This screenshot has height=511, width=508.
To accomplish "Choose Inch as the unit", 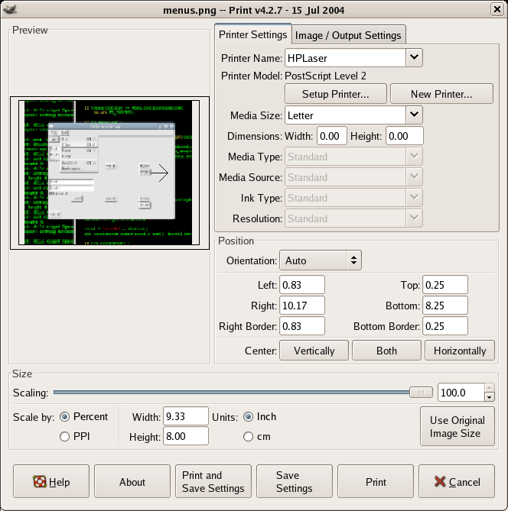I will 249,416.
